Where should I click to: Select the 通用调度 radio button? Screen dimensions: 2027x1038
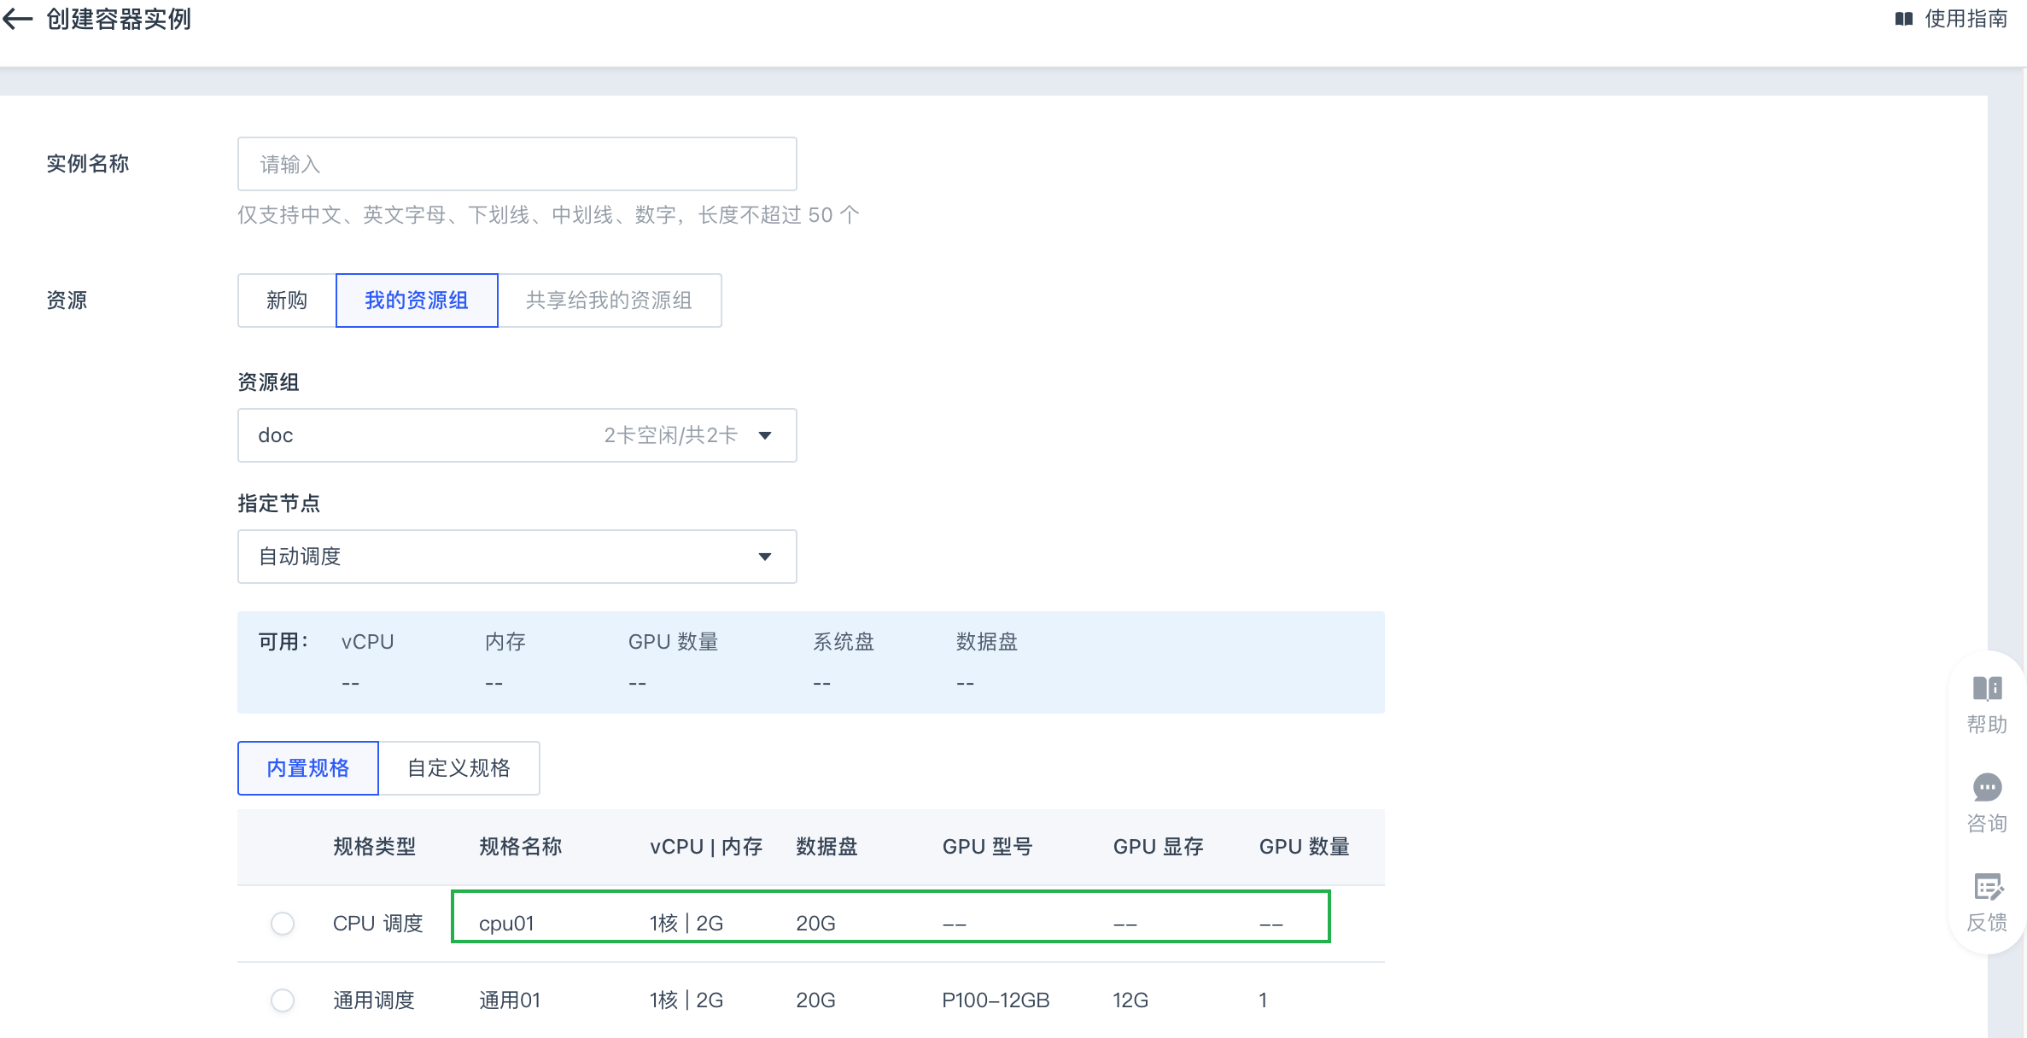[283, 1000]
